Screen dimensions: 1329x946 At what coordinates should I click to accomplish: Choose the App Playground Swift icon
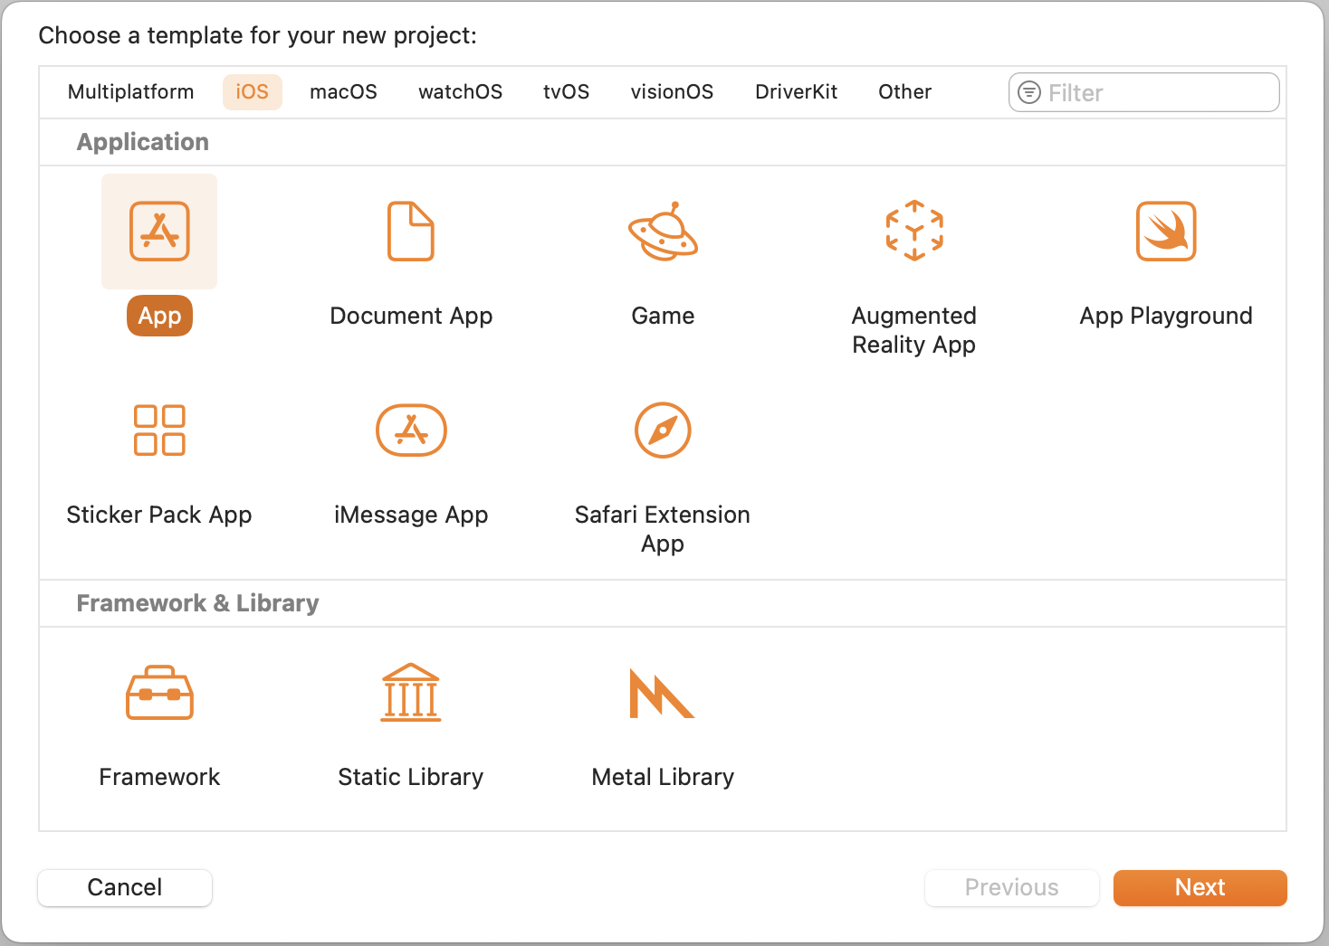(x=1166, y=232)
